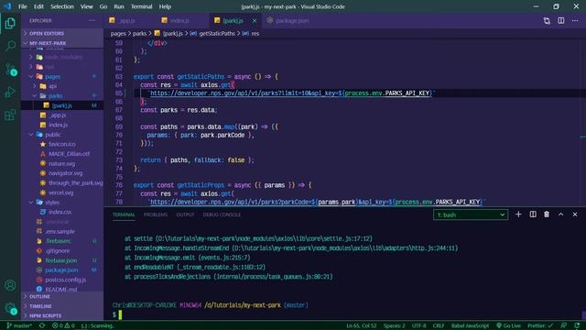Split the terminal panel
Image resolution: width=586 pixels, height=330 pixels.
point(533,214)
